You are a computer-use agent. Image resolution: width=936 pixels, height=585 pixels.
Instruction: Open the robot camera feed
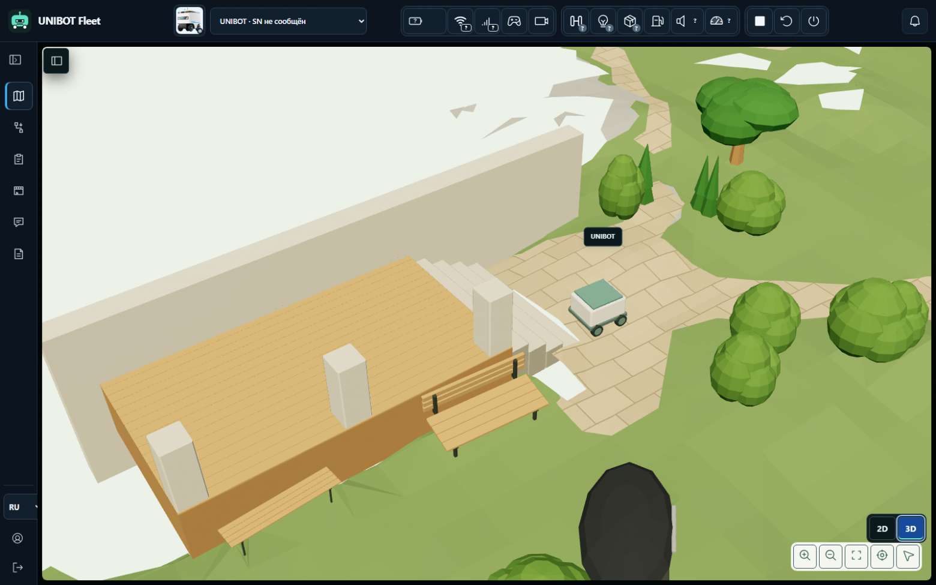(x=541, y=22)
